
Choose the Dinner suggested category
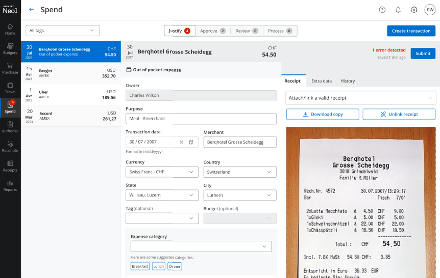[175, 266]
